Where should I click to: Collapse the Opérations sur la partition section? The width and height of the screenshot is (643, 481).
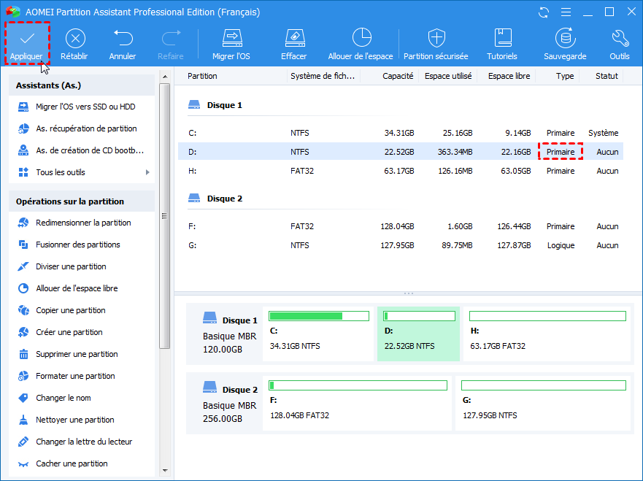pos(81,201)
